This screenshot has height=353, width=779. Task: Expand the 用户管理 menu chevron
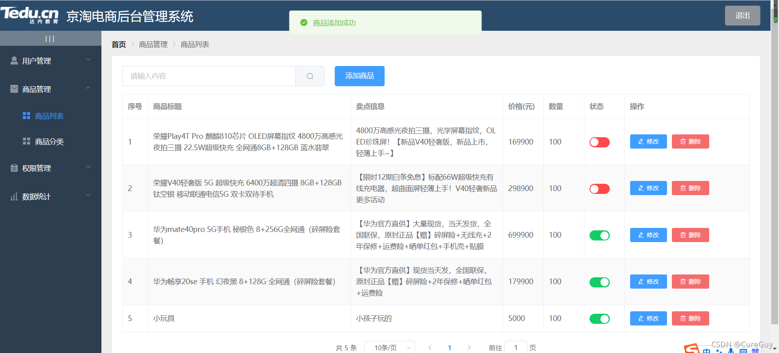click(x=88, y=60)
